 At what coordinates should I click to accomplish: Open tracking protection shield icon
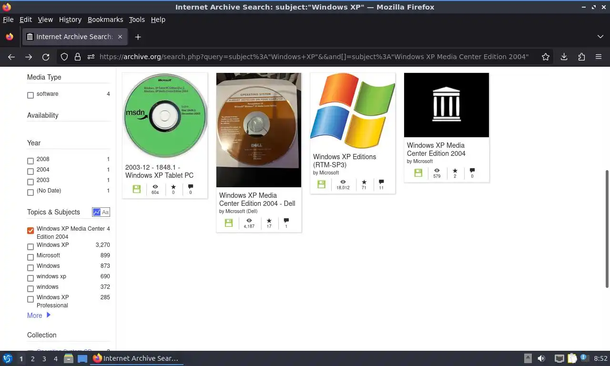tap(64, 57)
